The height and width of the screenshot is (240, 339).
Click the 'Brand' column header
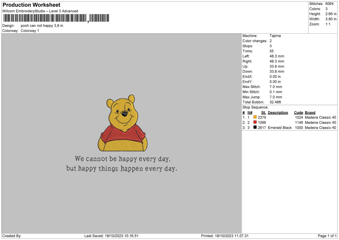(x=310, y=112)
